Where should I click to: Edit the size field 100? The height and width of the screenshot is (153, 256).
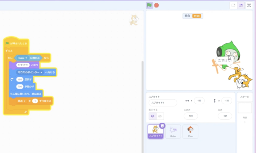[x=191, y=116]
